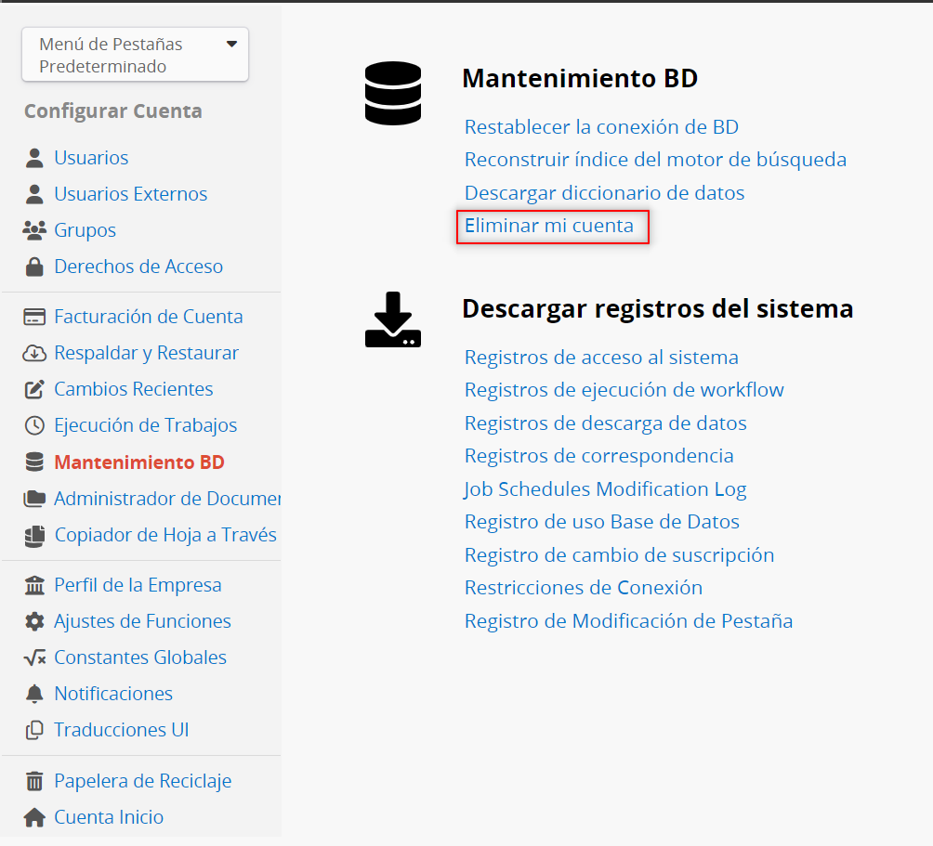The width and height of the screenshot is (933, 846).
Task: Click the building icon for Perfil de la Empresa
Action: [x=34, y=585]
